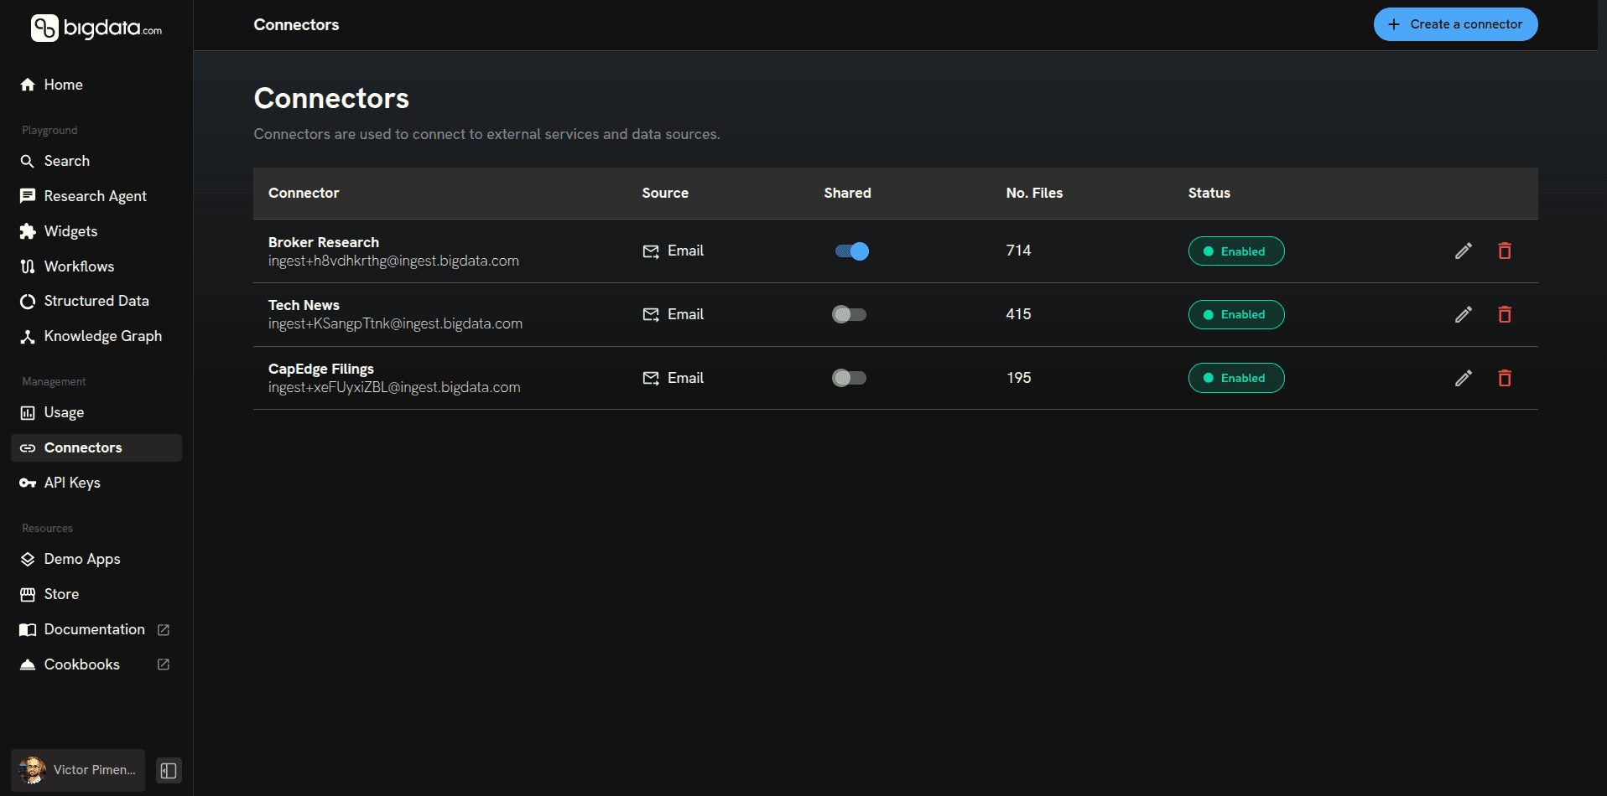
Task: Click ingest+KSangpTtnk@ingest.bigdata.com address
Action: point(395,323)
